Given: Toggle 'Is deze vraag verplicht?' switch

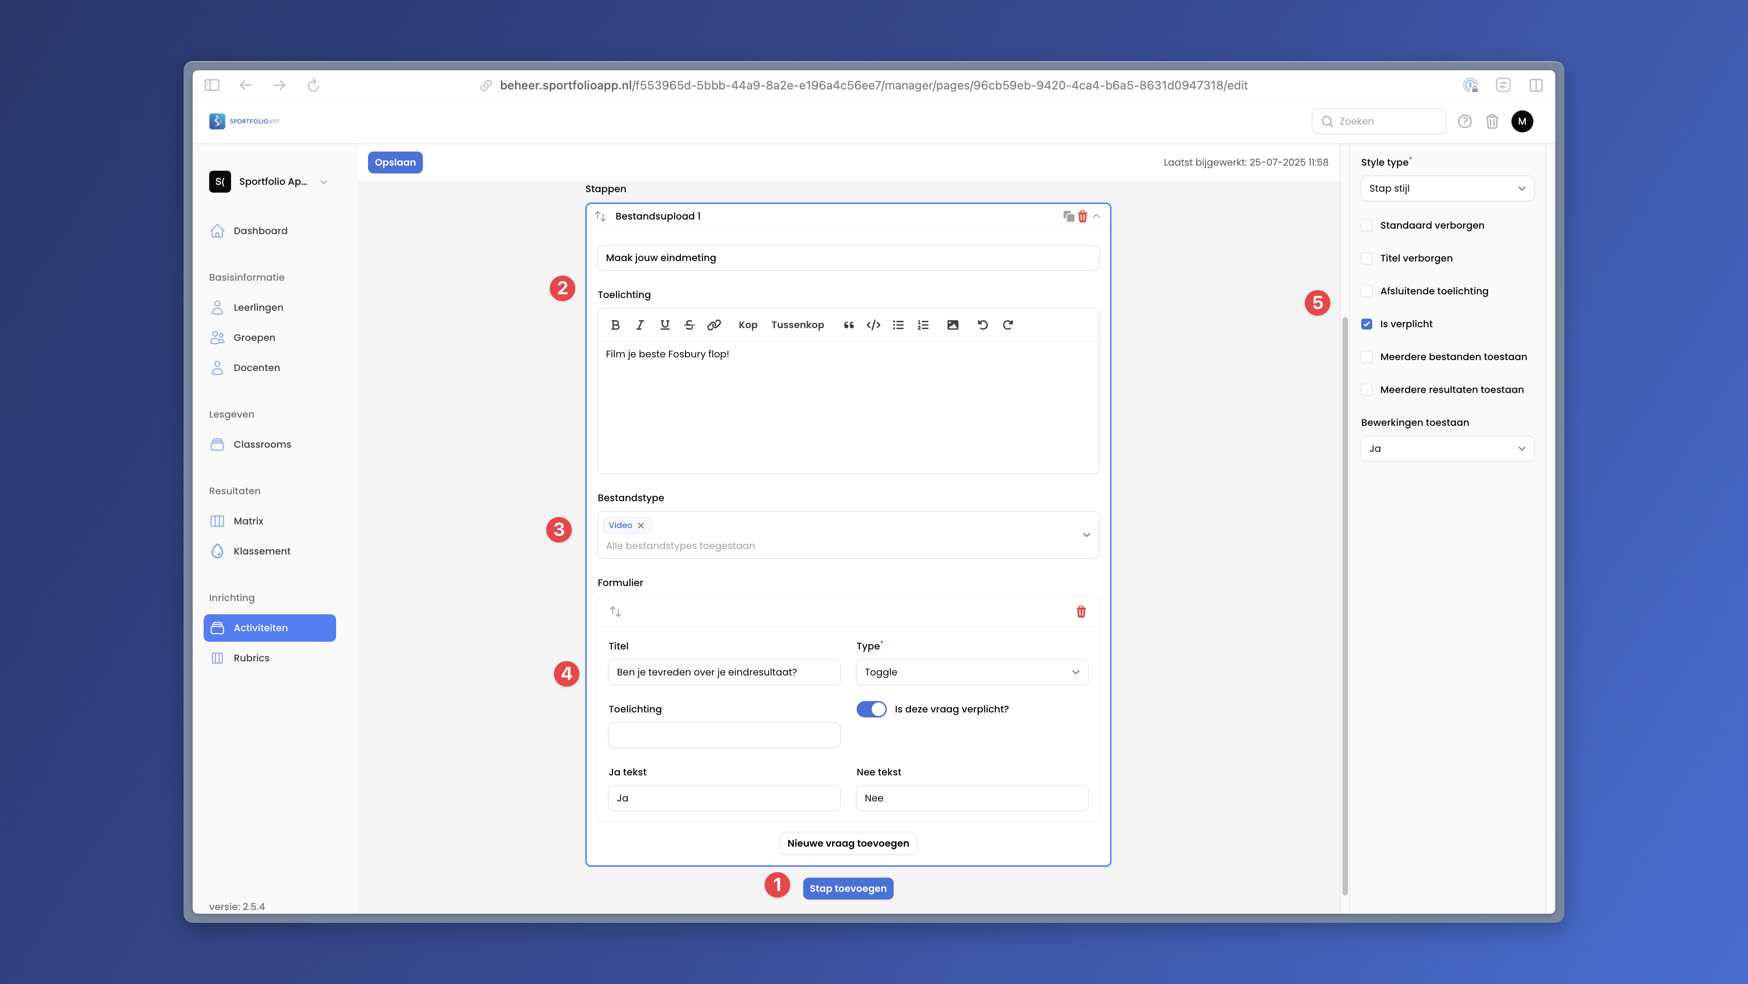Looking at the screenshot, I should (x=871, y=709).
